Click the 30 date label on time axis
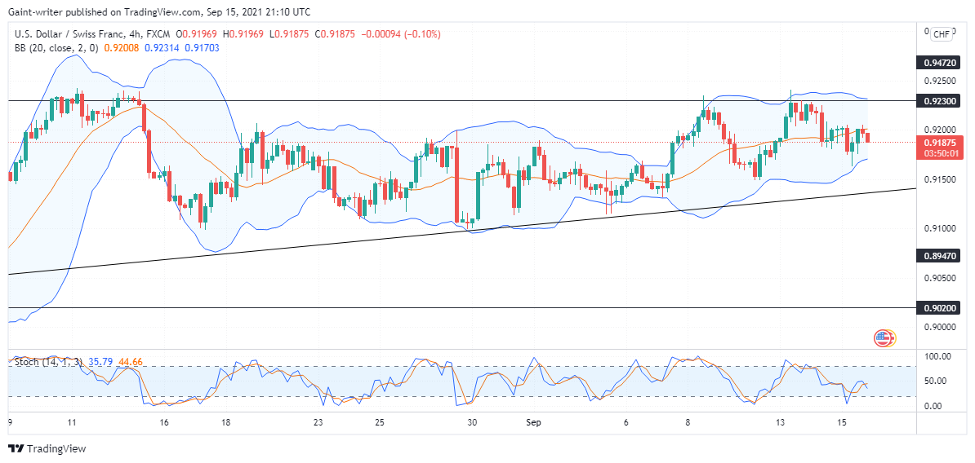Screen dimensions: 975x463 pyautogui.click(x=473, y=423)
